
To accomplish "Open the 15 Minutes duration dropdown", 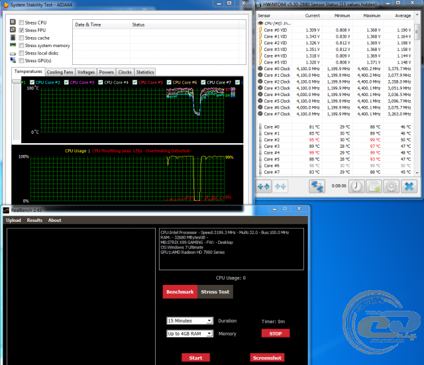I will coord(190,321).
